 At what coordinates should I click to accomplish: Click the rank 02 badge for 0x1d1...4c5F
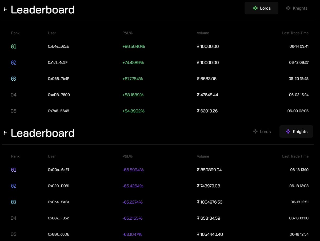click(x=14, y=62)
